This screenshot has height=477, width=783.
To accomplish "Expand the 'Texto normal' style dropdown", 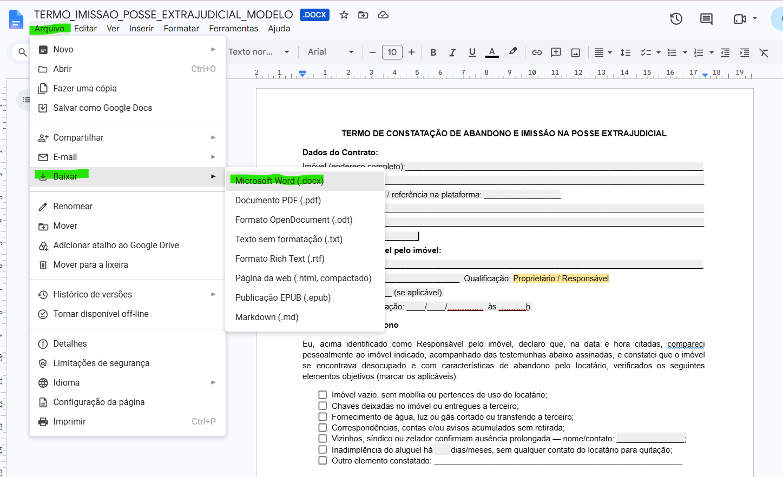I will tap(259, 52).
